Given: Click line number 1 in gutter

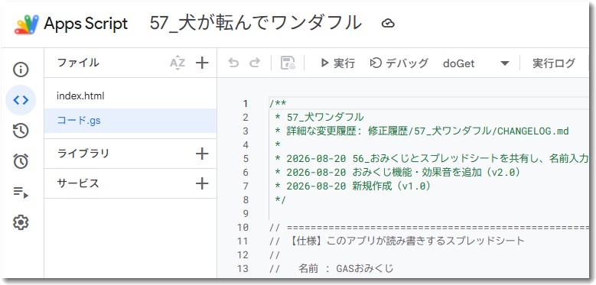Looking at the screenshot, I should [x=245, y=104].
